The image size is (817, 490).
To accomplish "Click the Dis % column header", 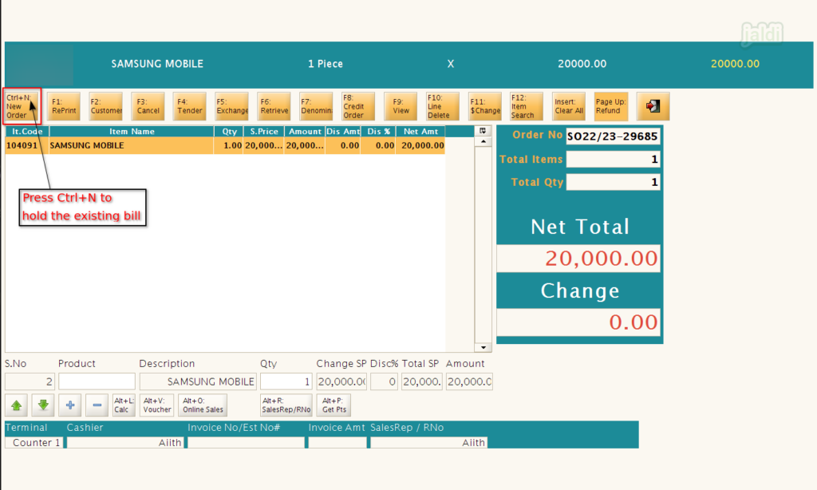I will pyautogui.click(x=378, y=132).
